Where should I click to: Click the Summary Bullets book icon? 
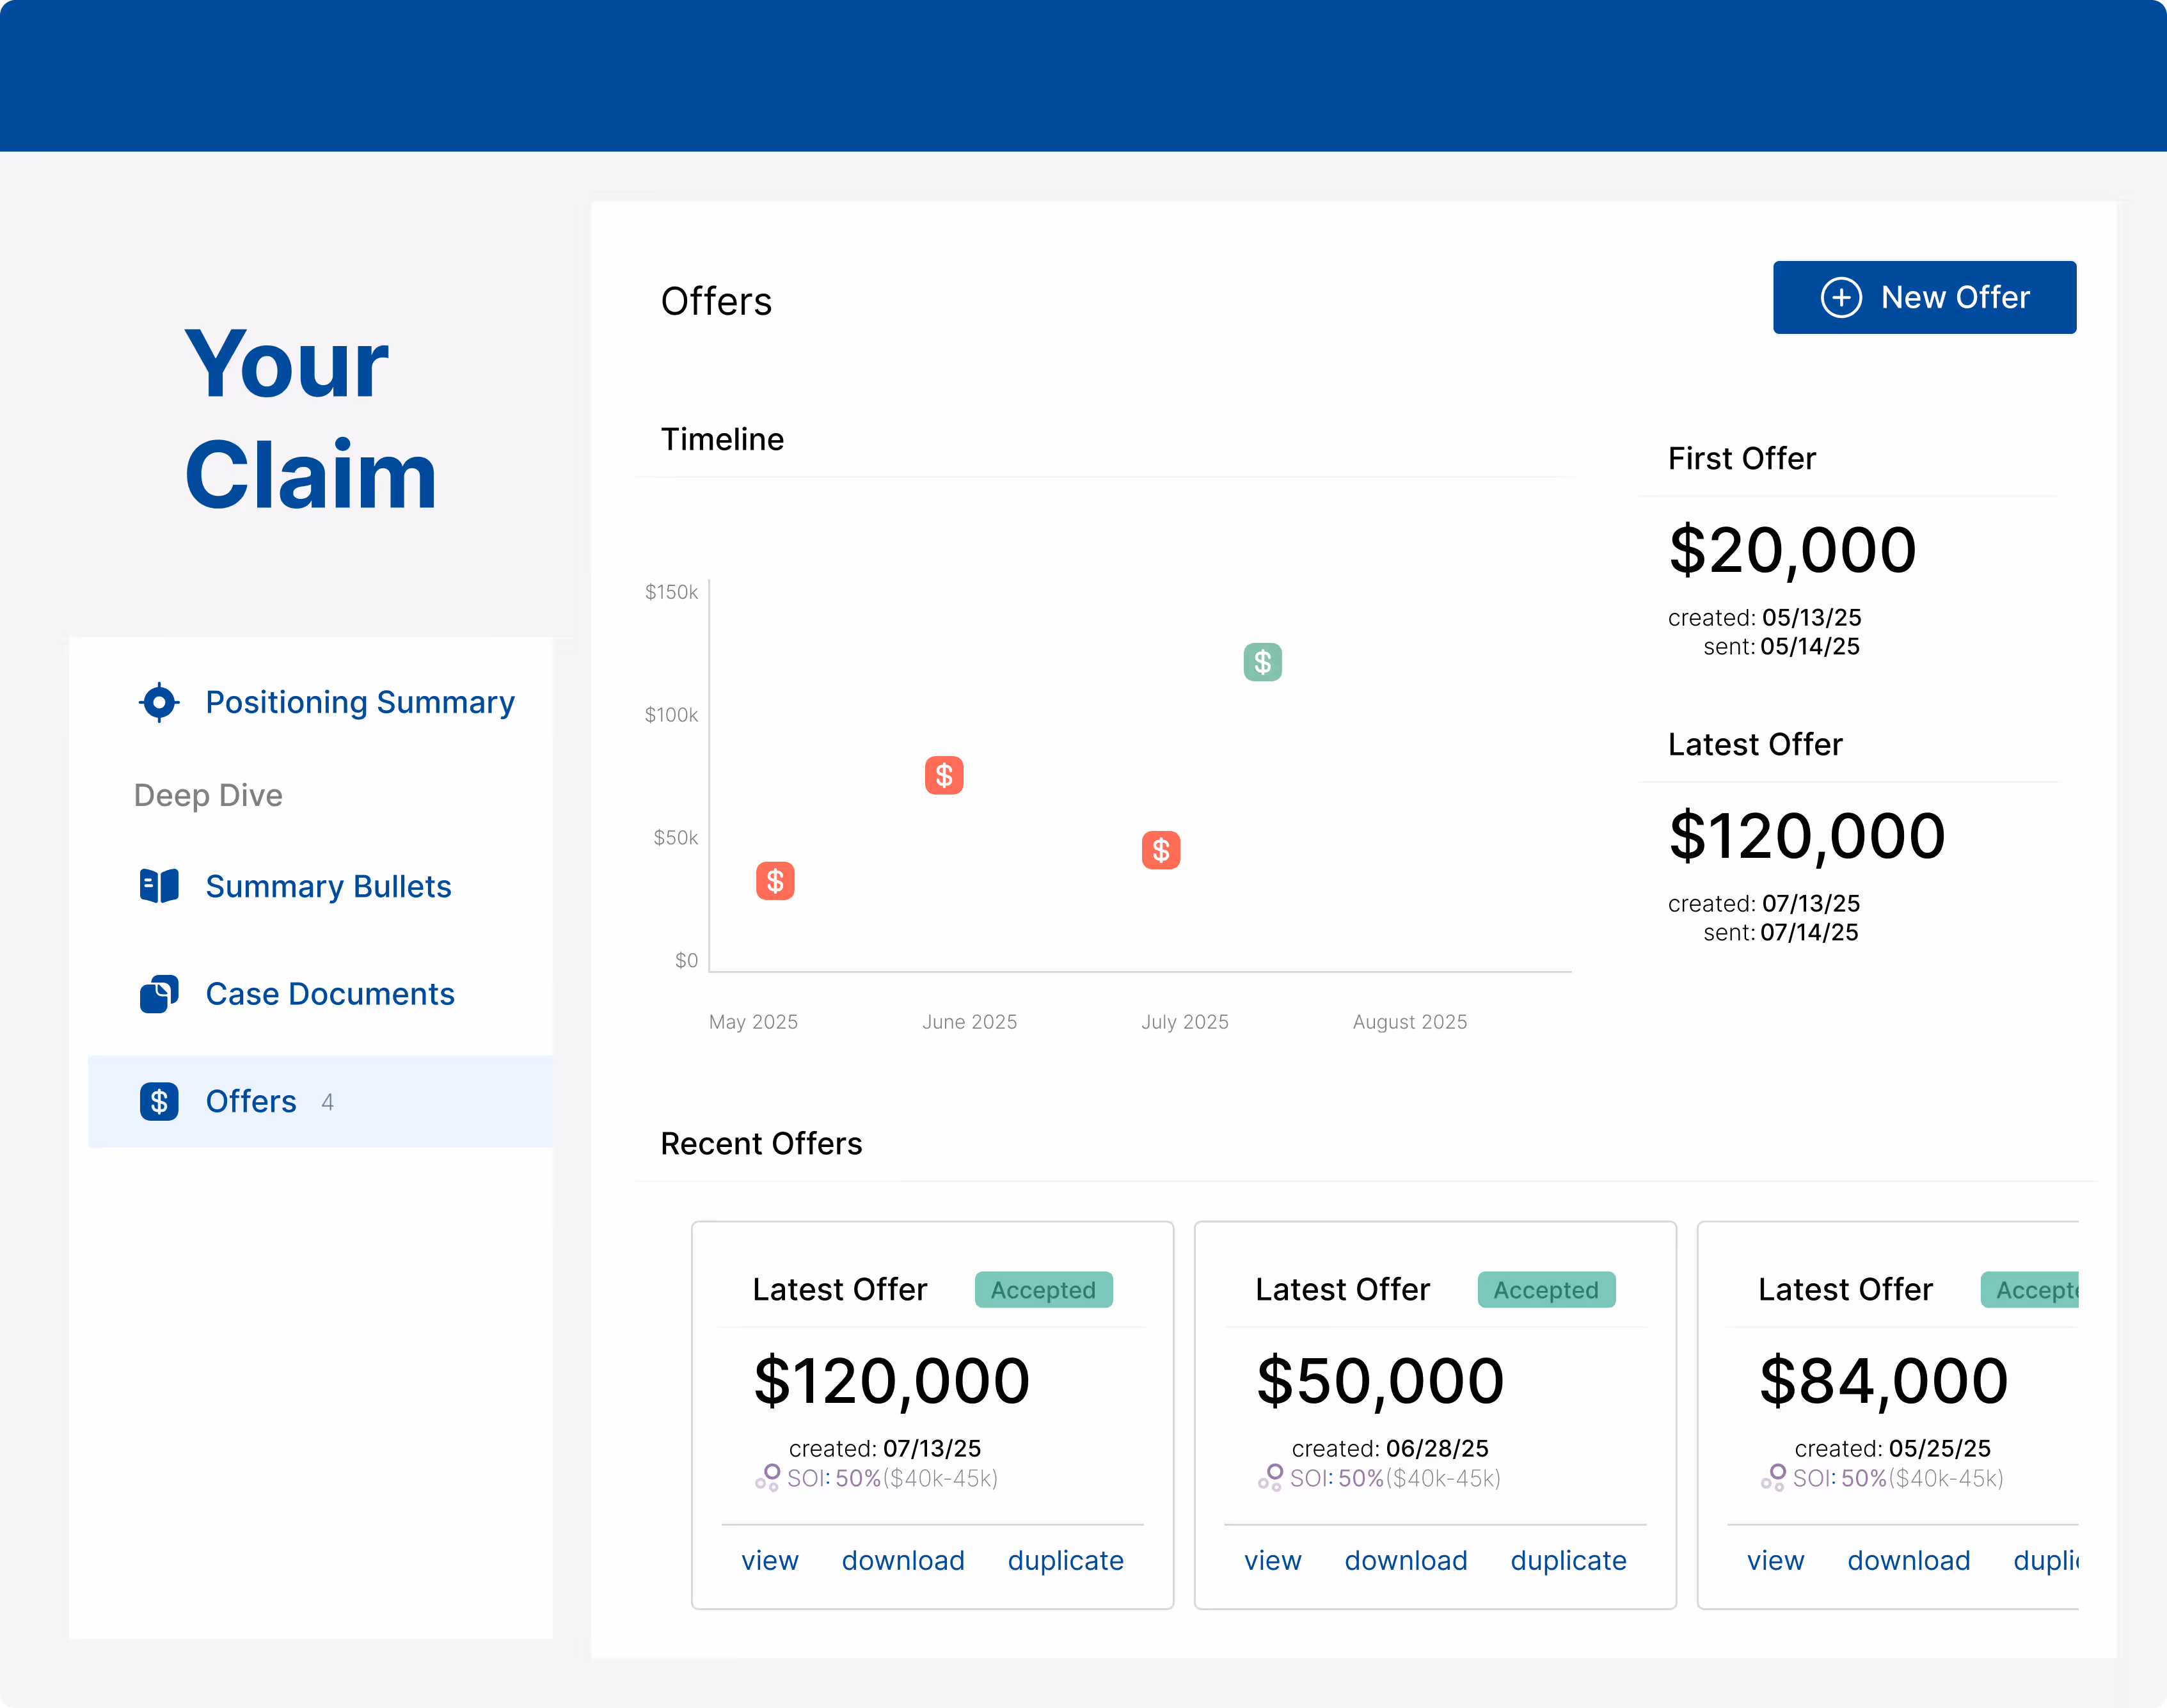click(159, 886)
